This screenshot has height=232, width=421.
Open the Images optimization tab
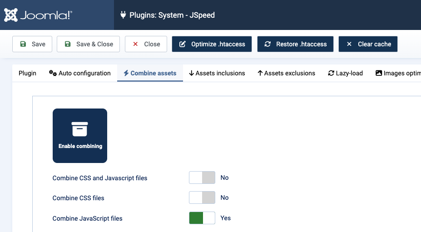point(398,73)
